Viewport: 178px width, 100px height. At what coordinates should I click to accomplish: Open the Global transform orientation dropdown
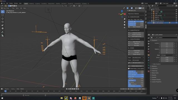pos(66,6)
